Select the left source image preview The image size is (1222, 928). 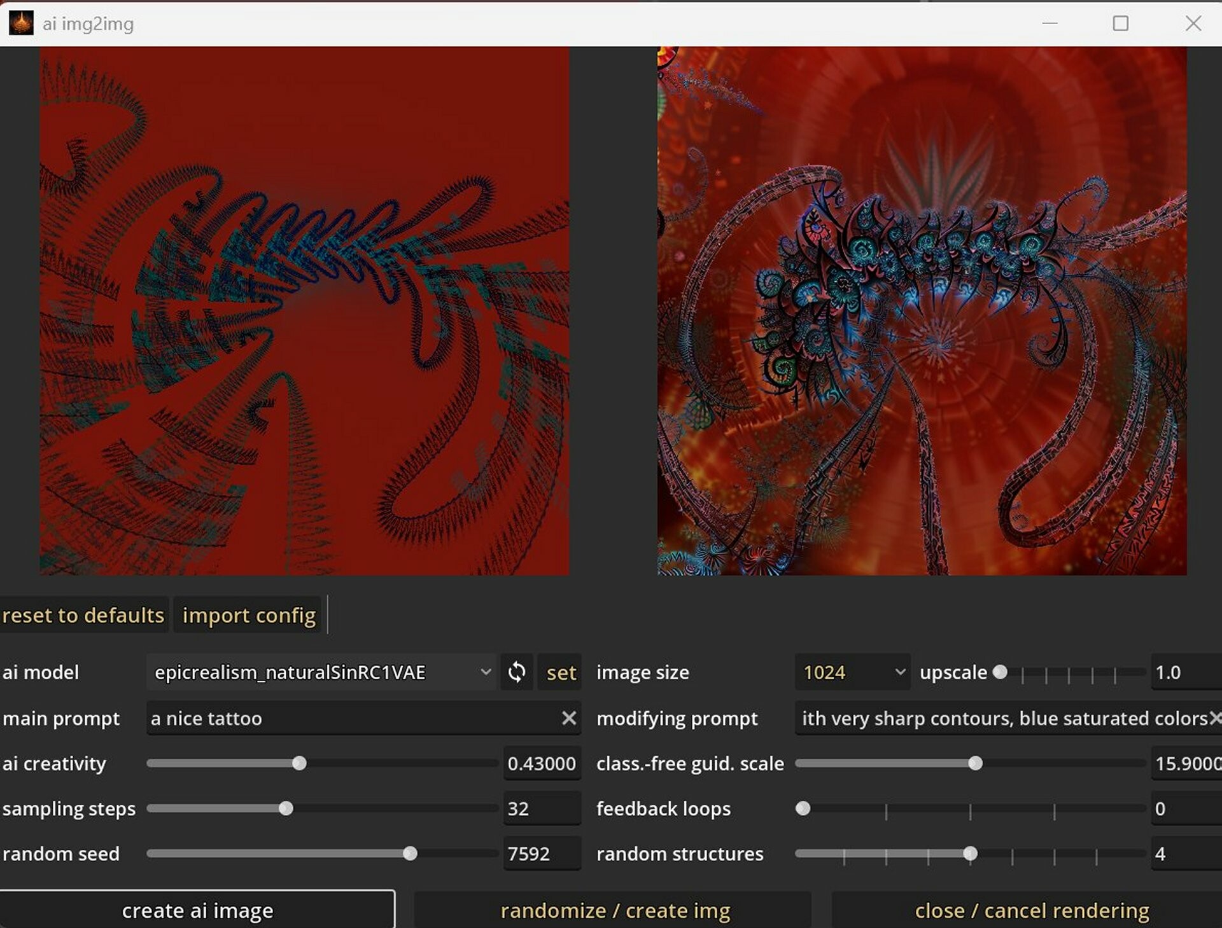point(304,312)
